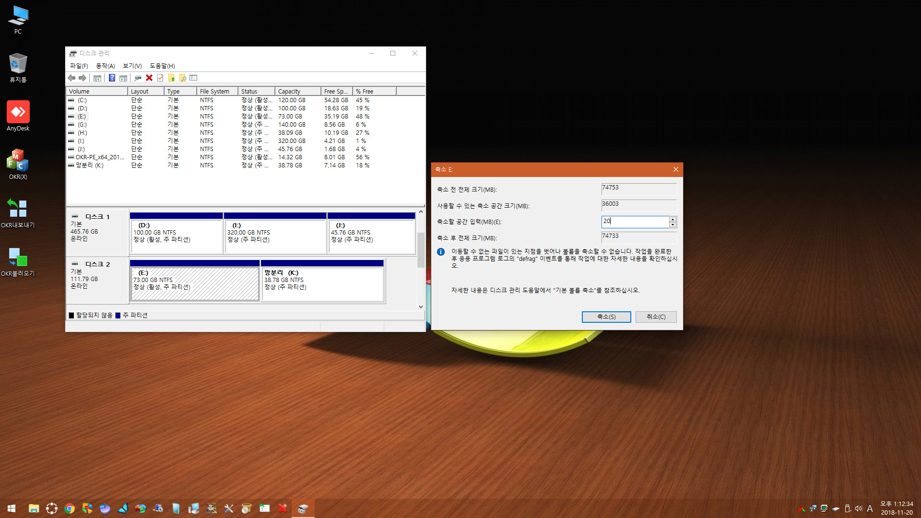The width and height of the screenshot is (921, 518).
Task: Open the blue Help question mark icon
Action: click(112, 78)
